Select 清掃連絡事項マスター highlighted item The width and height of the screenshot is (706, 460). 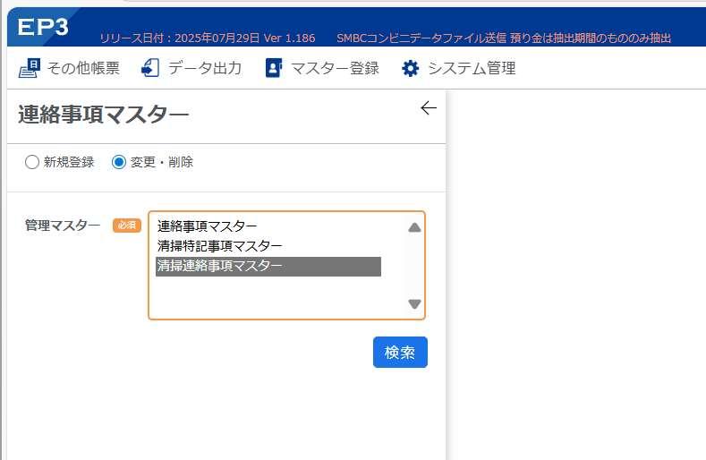pyautogui.click(x=268, y=267)
